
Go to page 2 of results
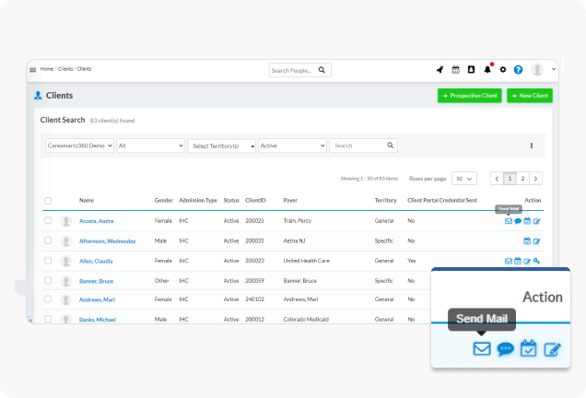coord(522,178)
